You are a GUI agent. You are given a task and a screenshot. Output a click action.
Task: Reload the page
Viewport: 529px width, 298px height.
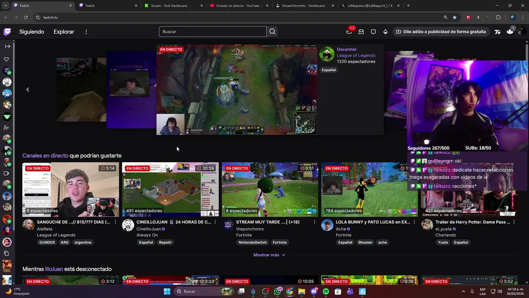pos(26,17)
